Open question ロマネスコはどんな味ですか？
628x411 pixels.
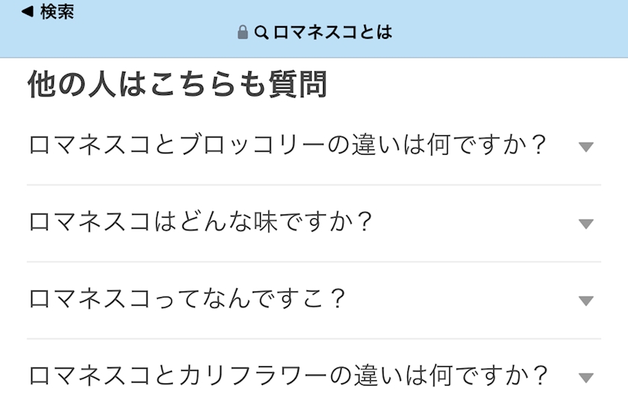point(200,222)
